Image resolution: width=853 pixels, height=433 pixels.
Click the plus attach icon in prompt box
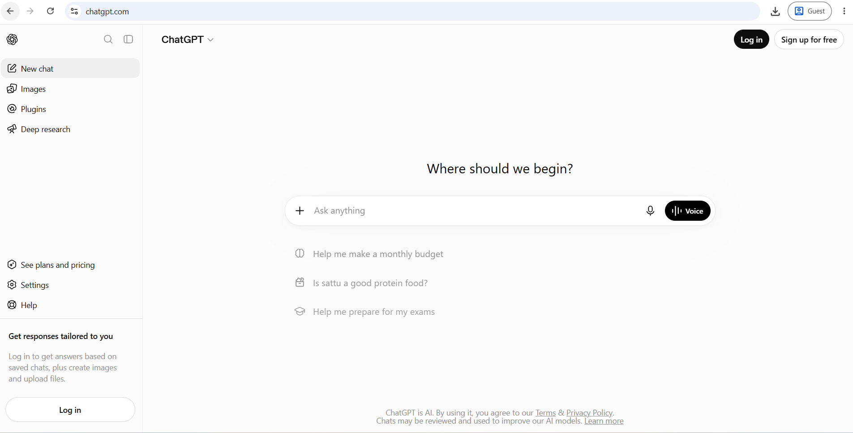[300, 210]
